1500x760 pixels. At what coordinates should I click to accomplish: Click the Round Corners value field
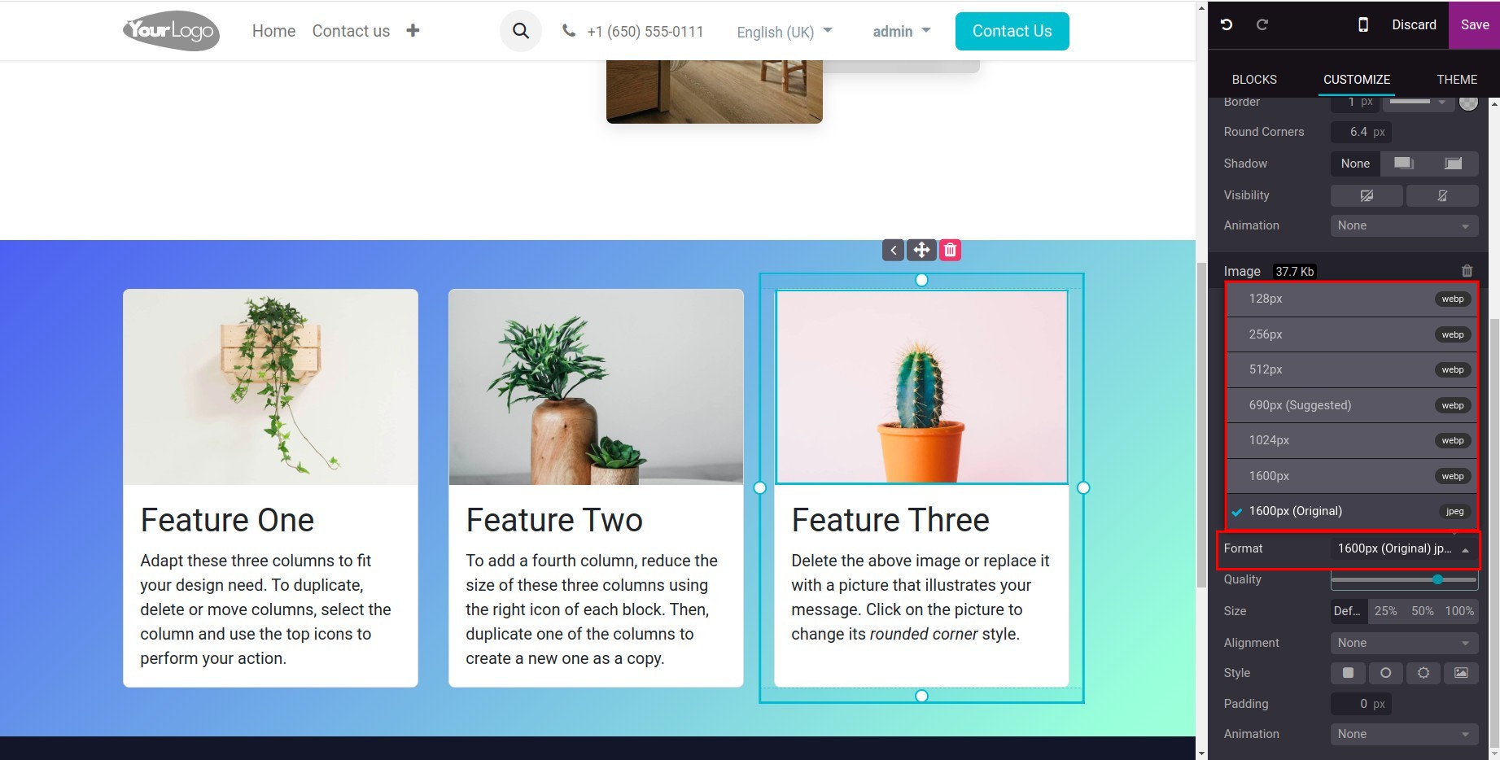coord(1361,132)
